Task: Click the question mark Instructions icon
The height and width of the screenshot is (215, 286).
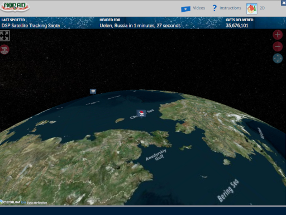Action: 214,8
